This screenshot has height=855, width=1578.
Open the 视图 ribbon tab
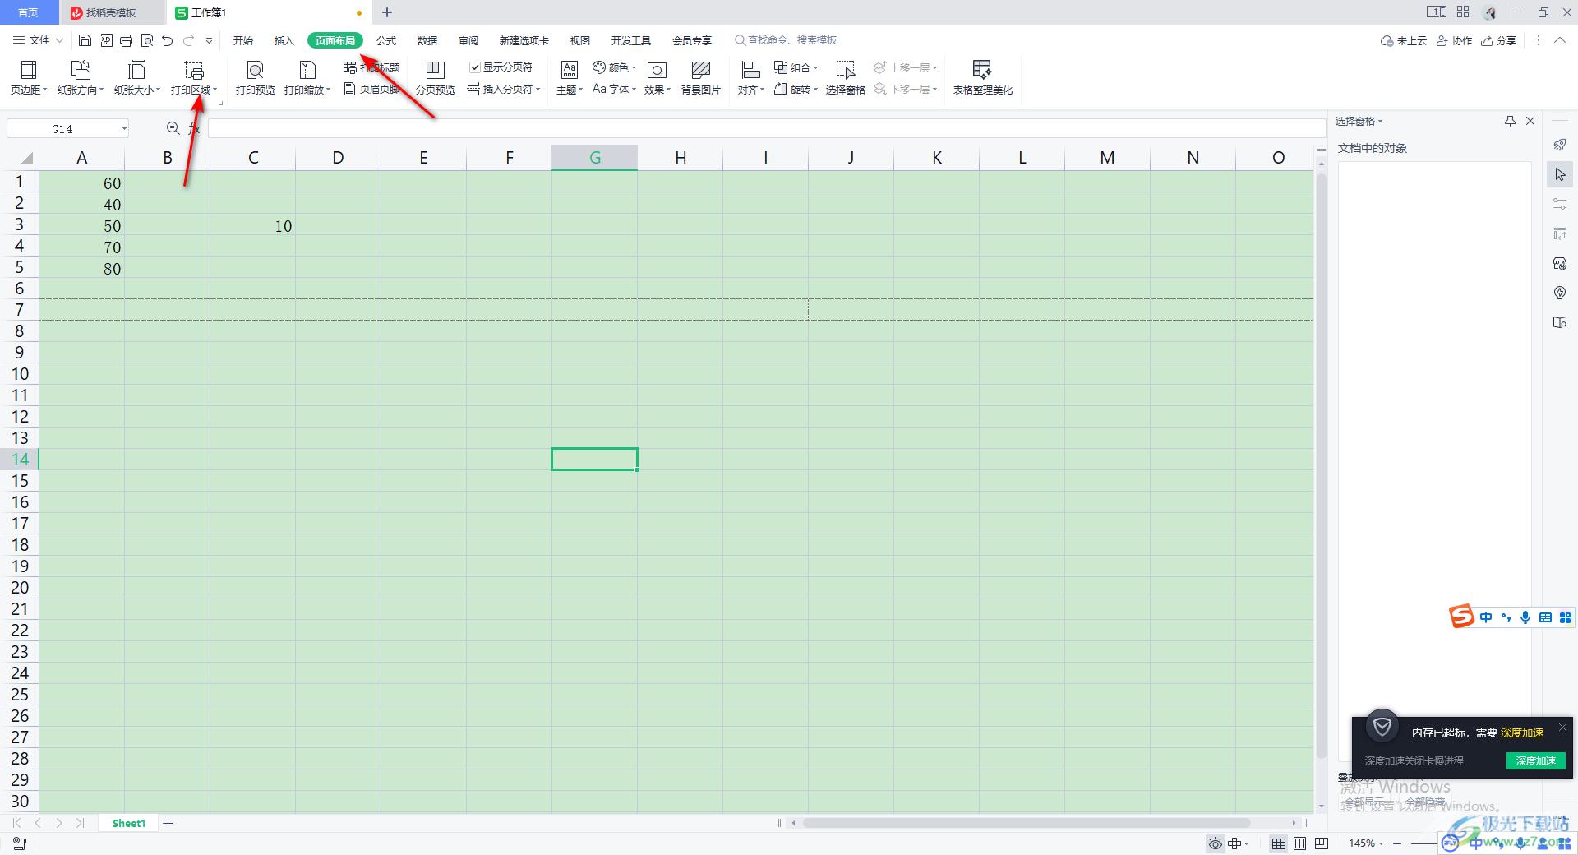click(580, 40)
